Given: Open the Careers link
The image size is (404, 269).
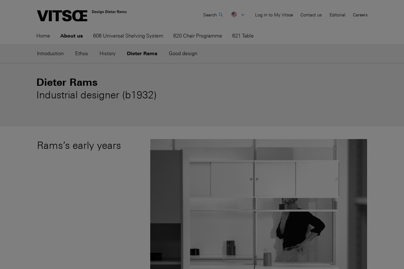Looking at the screenshot, I should 360,15.
